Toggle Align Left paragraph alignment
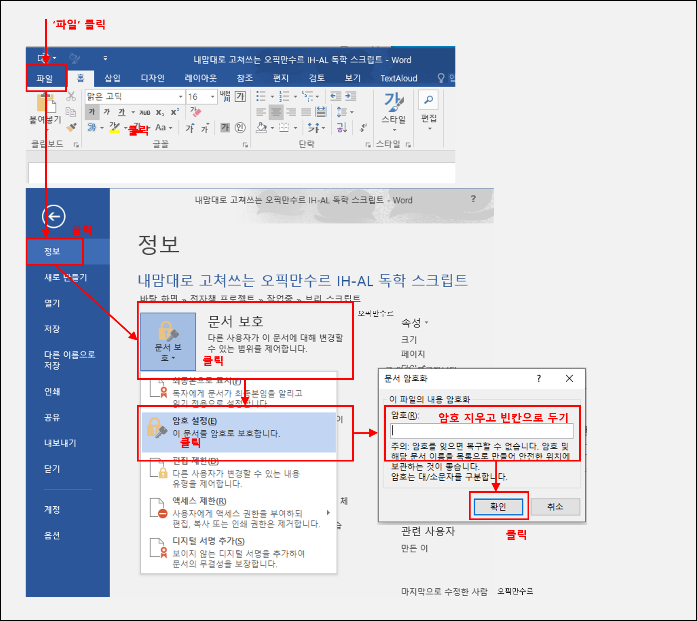 pyautogui.click(x=261, y=112)
